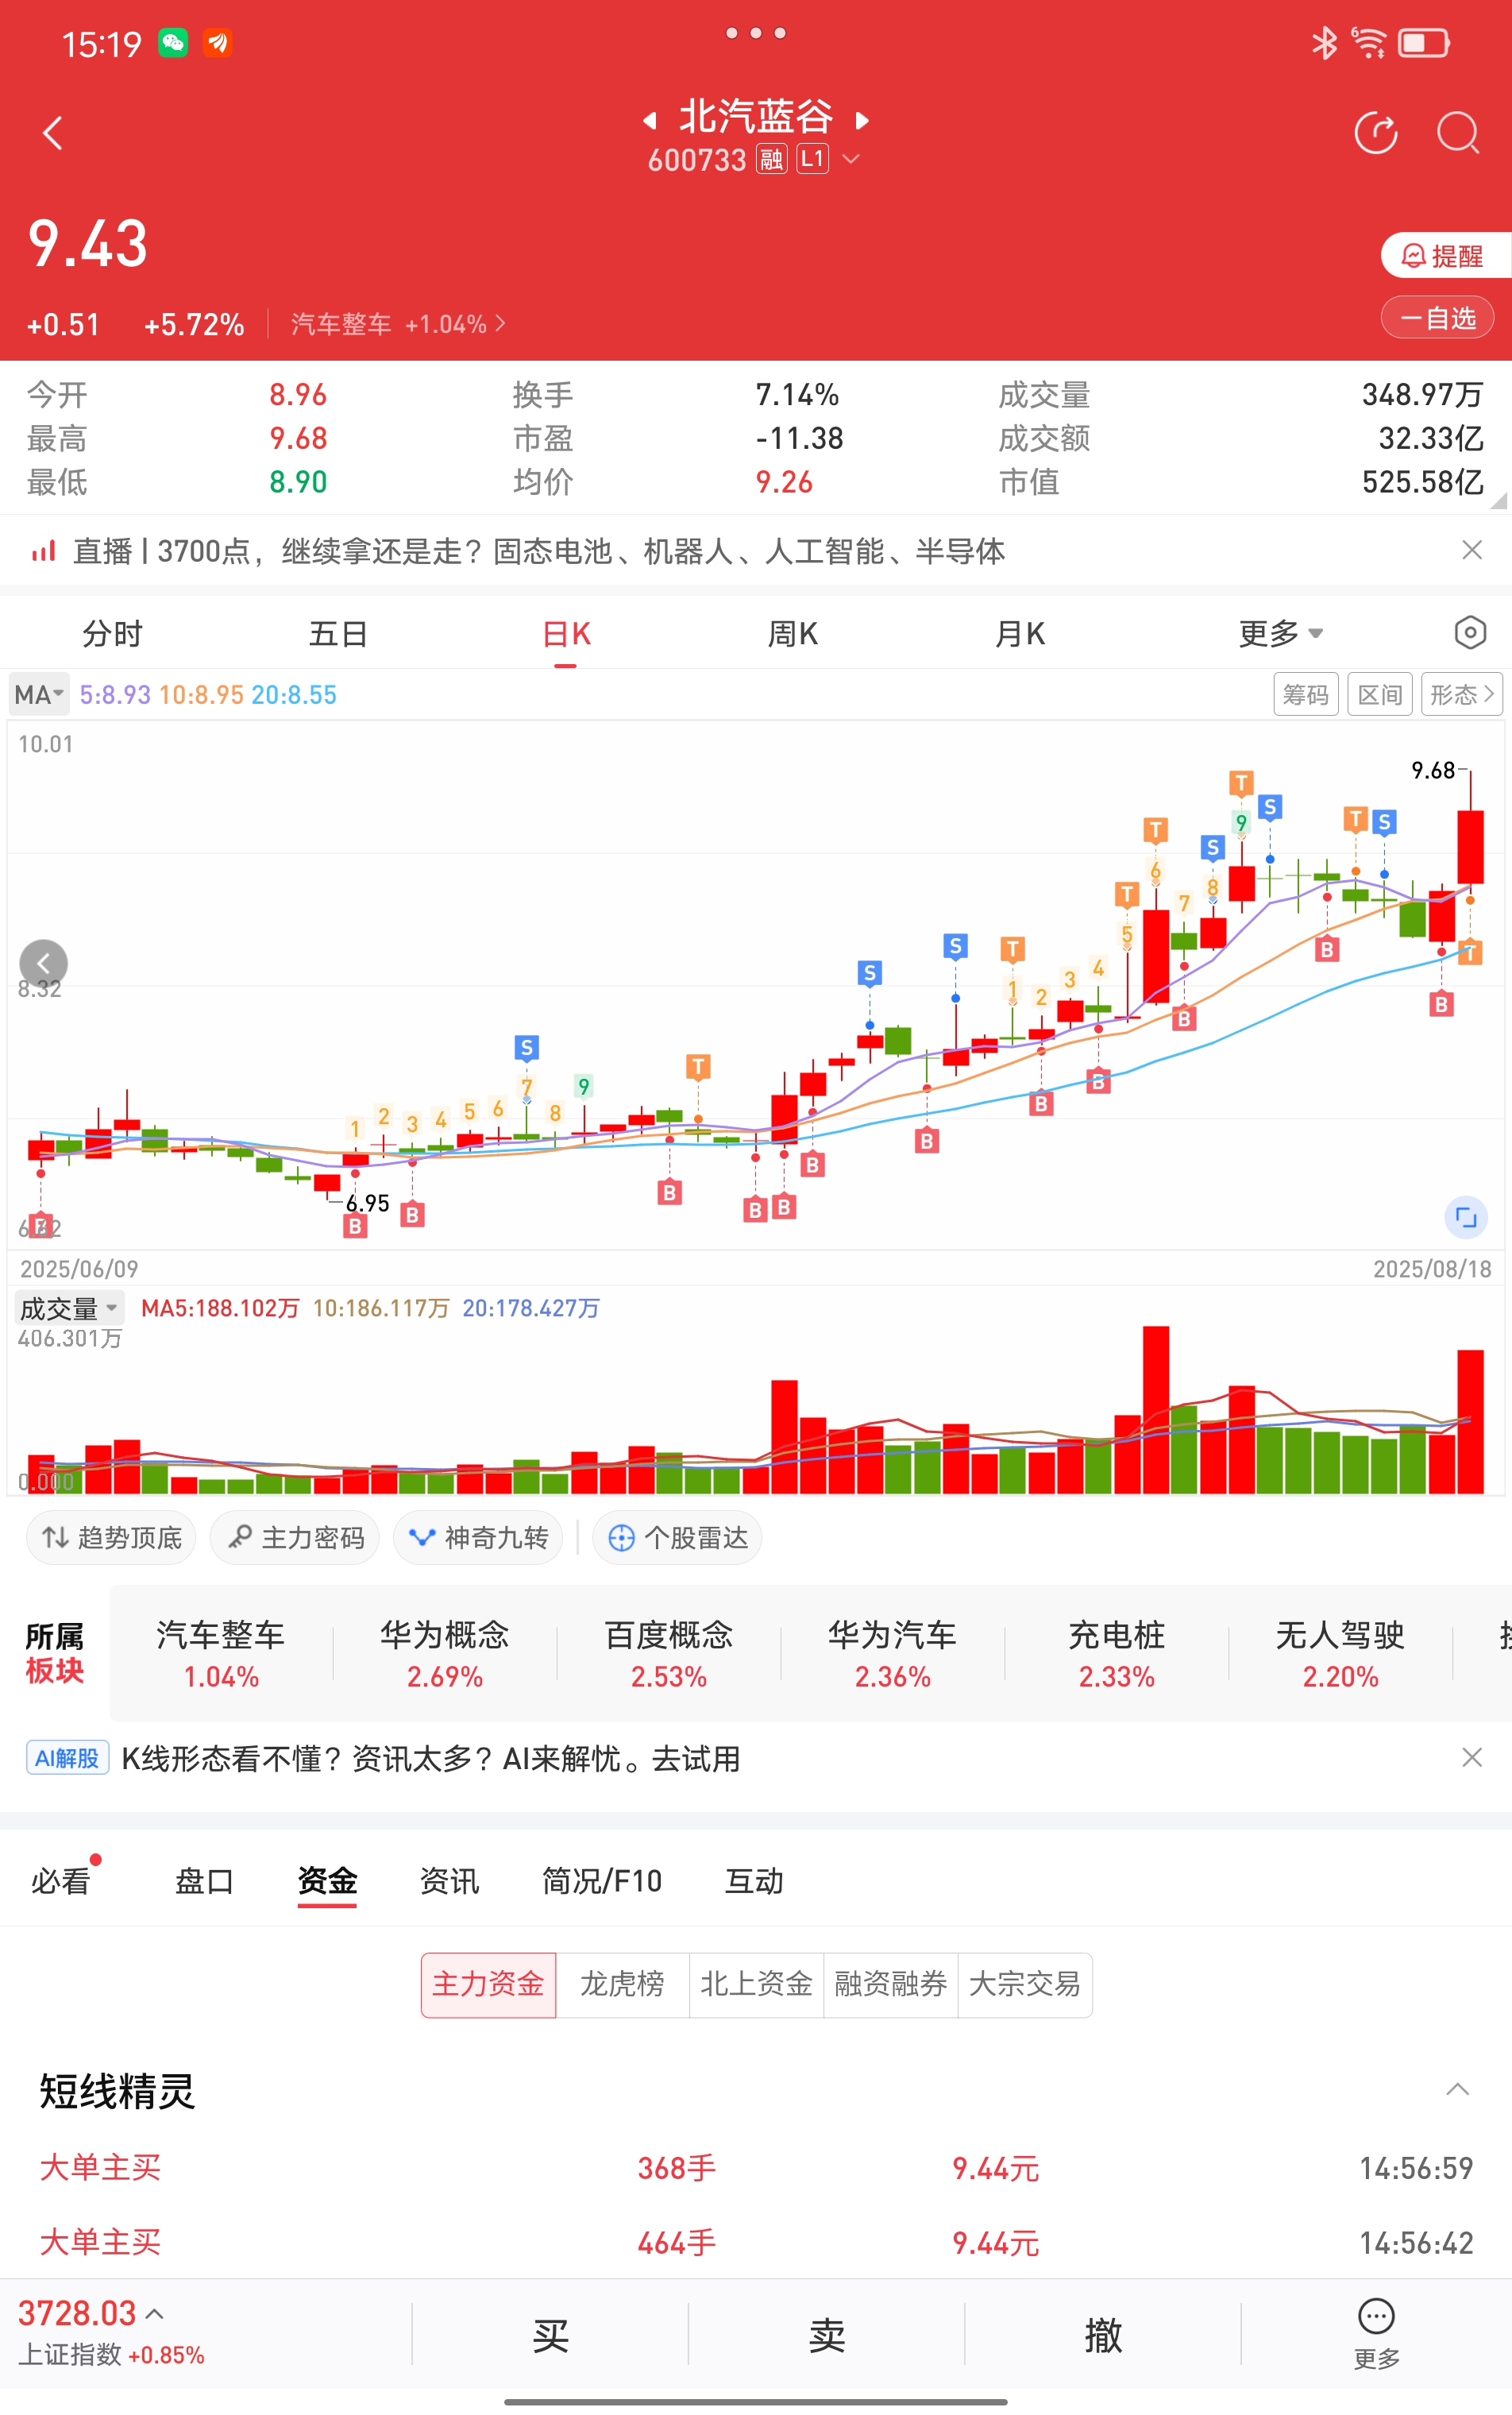Switch to 分时 chart tab
Image resolution: width=1512 pixels, height=2415 pixels.
tap(112, 633)
